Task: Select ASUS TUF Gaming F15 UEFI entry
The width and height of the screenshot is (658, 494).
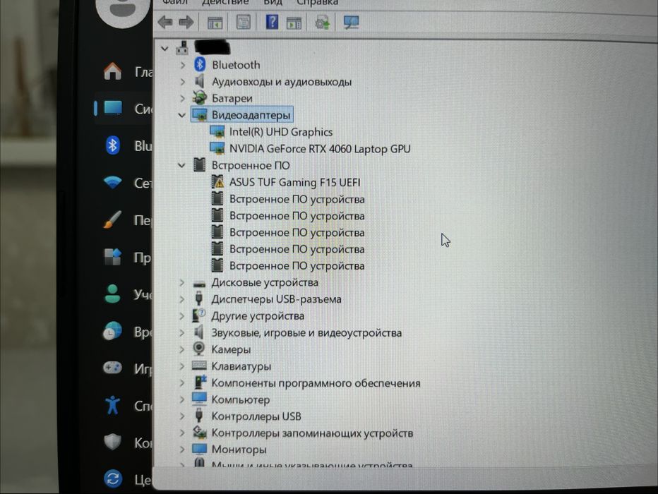Action: pyautogui.click(x=294, y=182)
